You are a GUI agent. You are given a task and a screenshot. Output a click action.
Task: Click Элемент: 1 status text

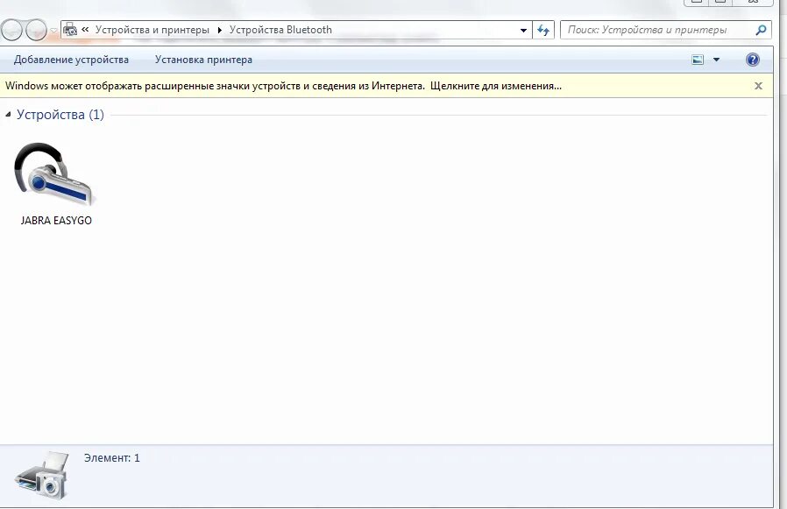pos(112,458)
